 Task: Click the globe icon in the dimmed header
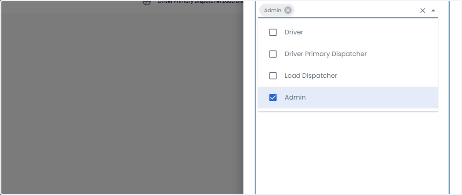[146, 2]
